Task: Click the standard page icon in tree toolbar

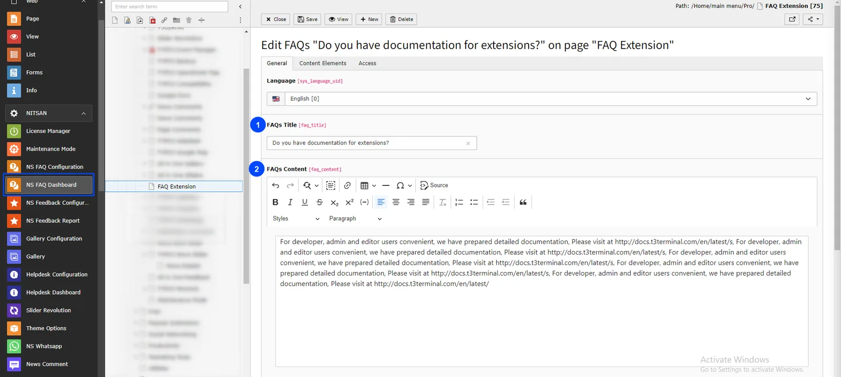Action: click(x=115, y=20)
